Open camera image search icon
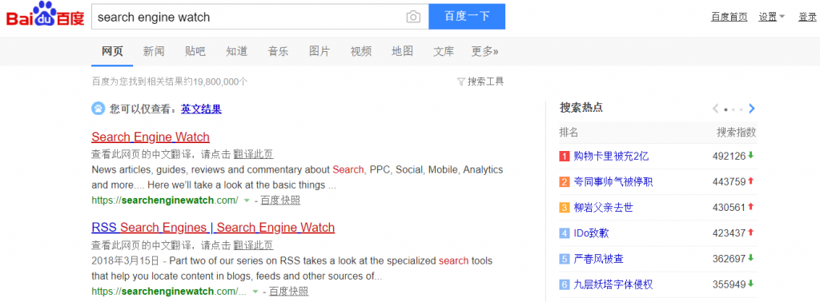 (413, 18)
